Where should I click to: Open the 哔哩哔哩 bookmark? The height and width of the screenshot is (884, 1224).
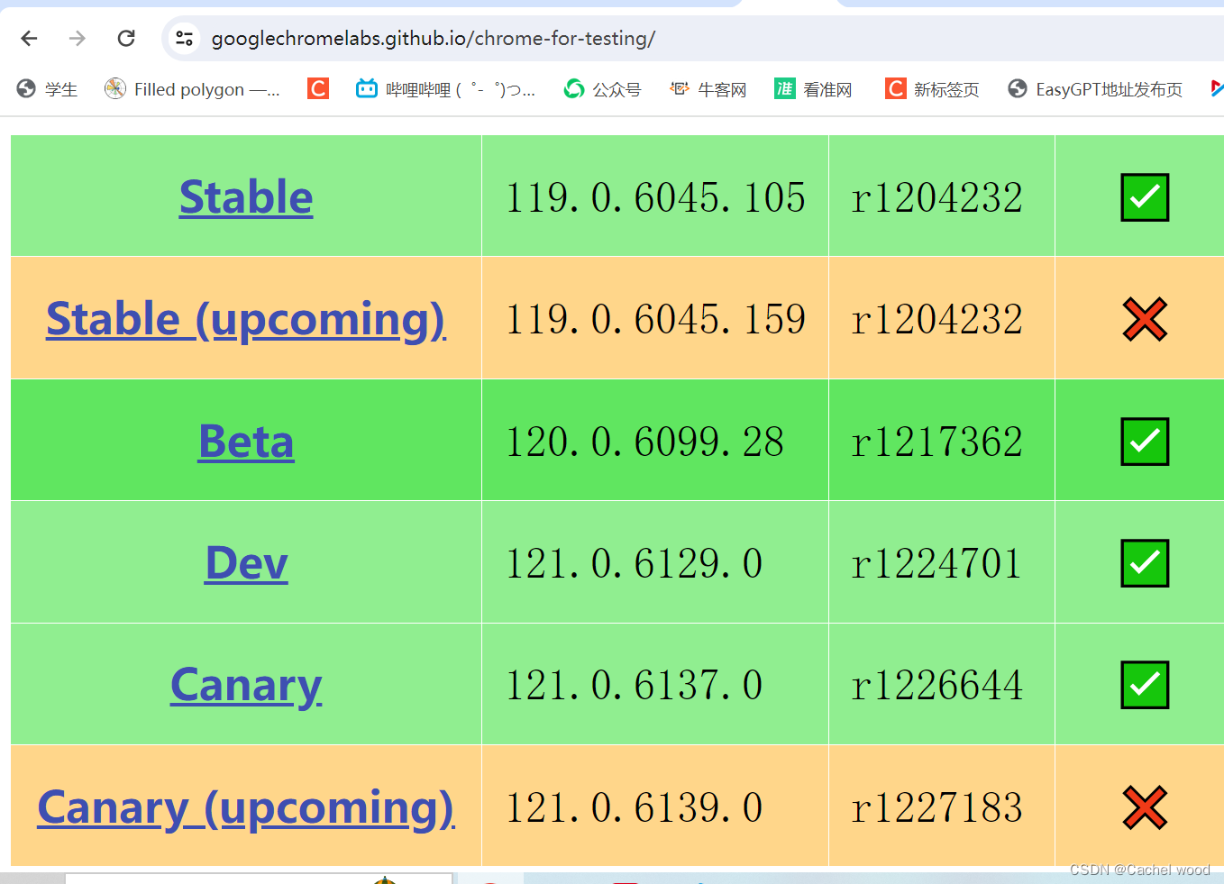coord(445,88)
